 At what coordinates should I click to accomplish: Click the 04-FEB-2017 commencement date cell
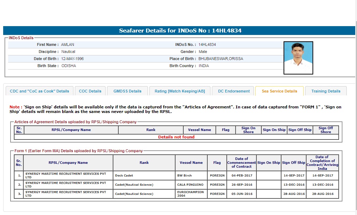242,175
